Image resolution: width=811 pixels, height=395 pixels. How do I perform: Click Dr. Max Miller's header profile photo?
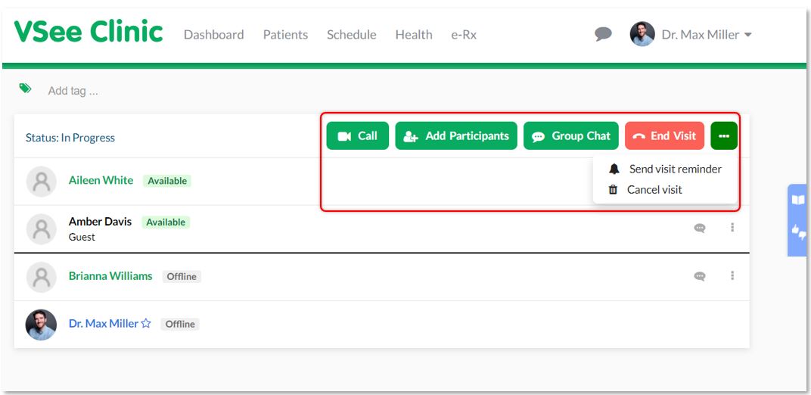[x=642, y=34]
